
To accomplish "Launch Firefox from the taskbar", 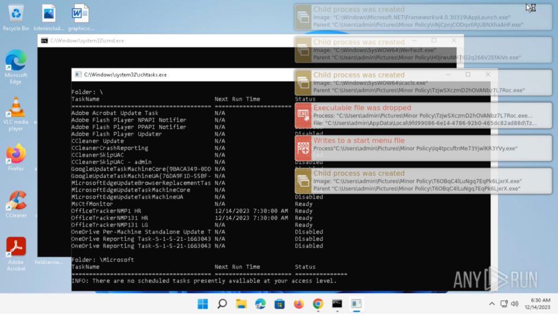I will tap(299, 304).
